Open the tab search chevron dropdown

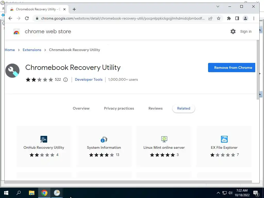(218, 6)
